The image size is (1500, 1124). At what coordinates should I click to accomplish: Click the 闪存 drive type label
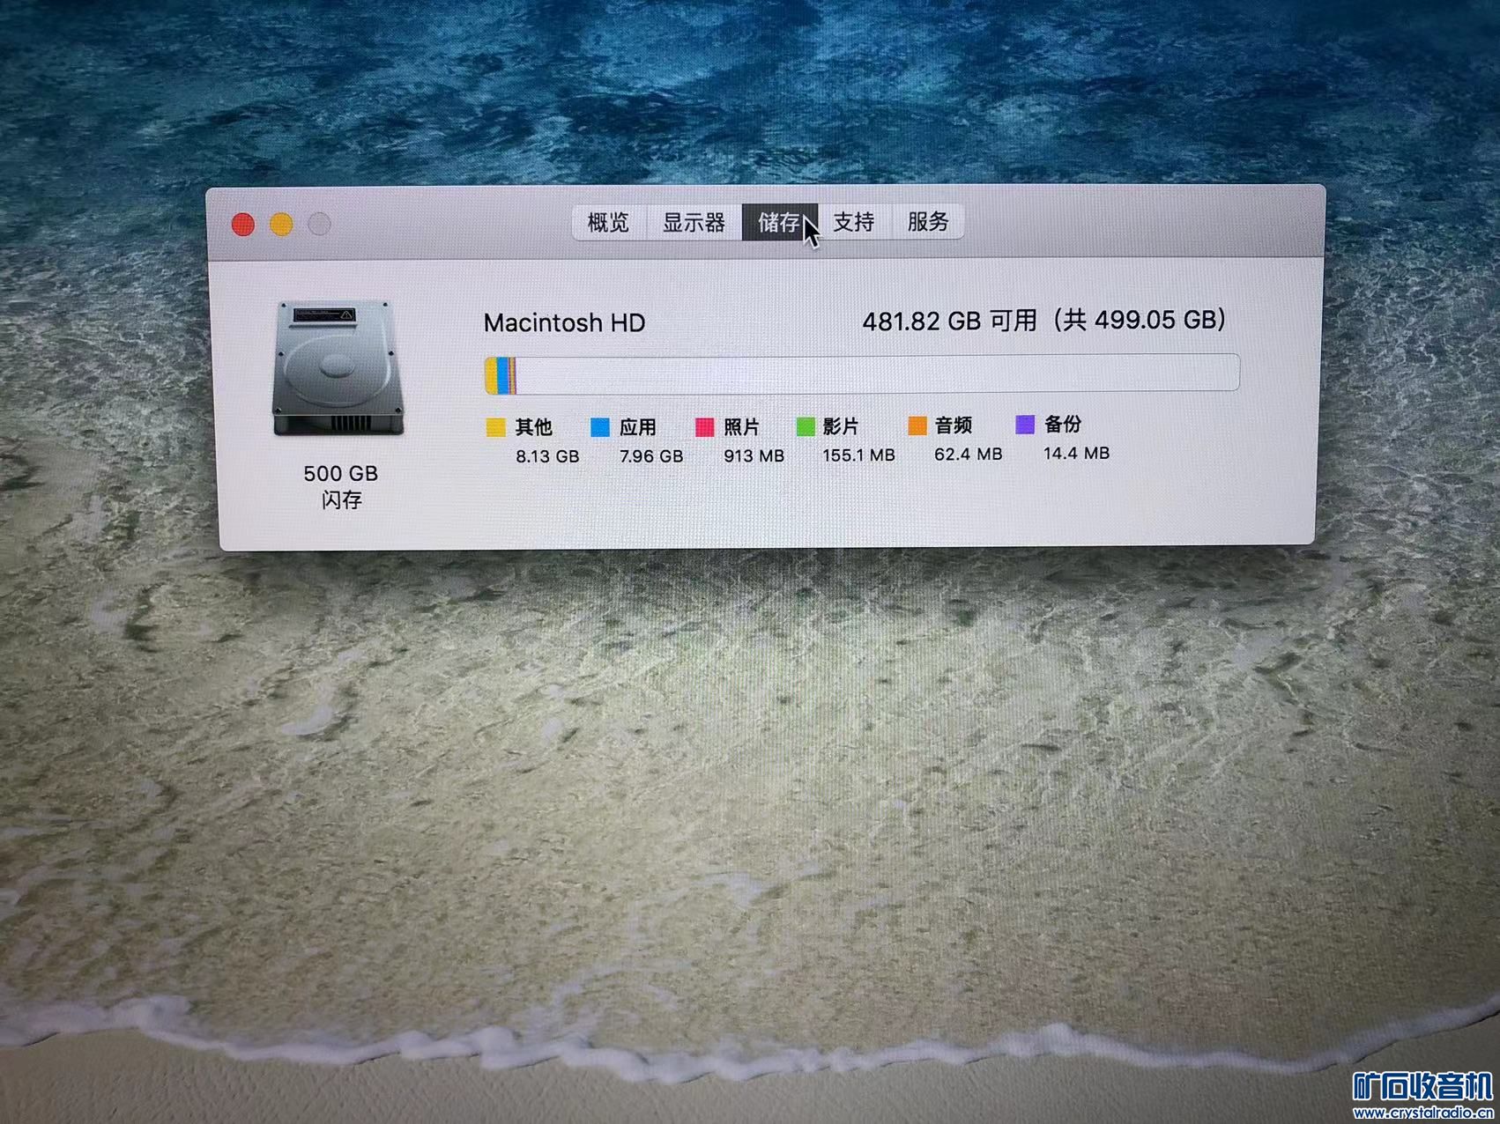tap(341, 500)
